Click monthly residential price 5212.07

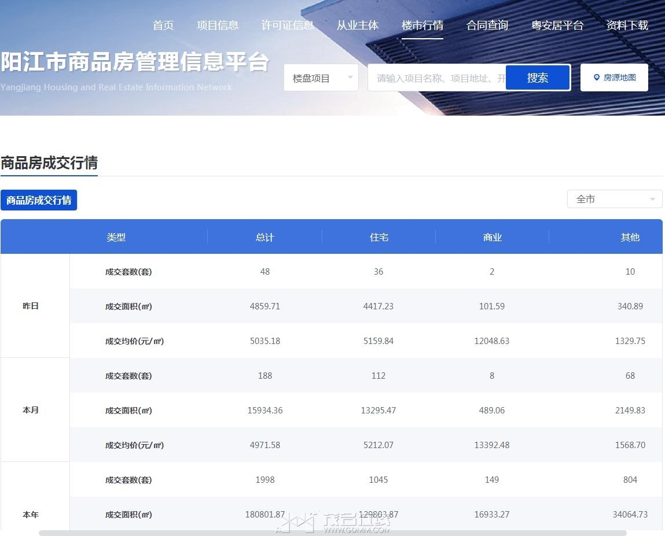click(379, 445)
